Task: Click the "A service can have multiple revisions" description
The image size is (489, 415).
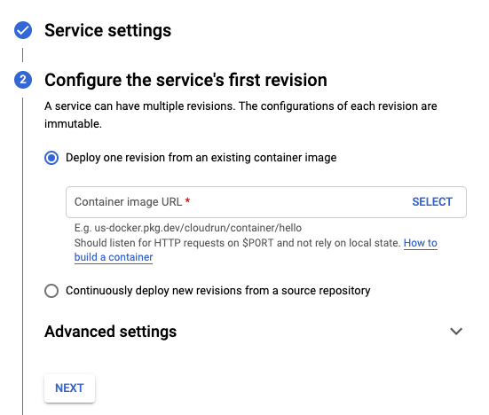Action: point(241,115)
